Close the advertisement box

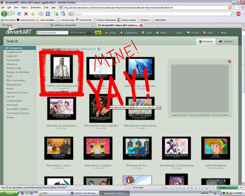(229, 61)
